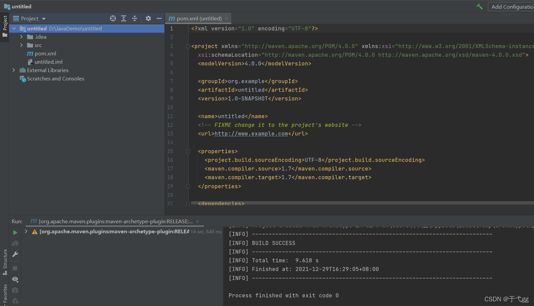This screenshot has height=306, width=534.
Task: Click Expand All icon in Project panel
Action: pyautogui.click(x=124, y=18)
